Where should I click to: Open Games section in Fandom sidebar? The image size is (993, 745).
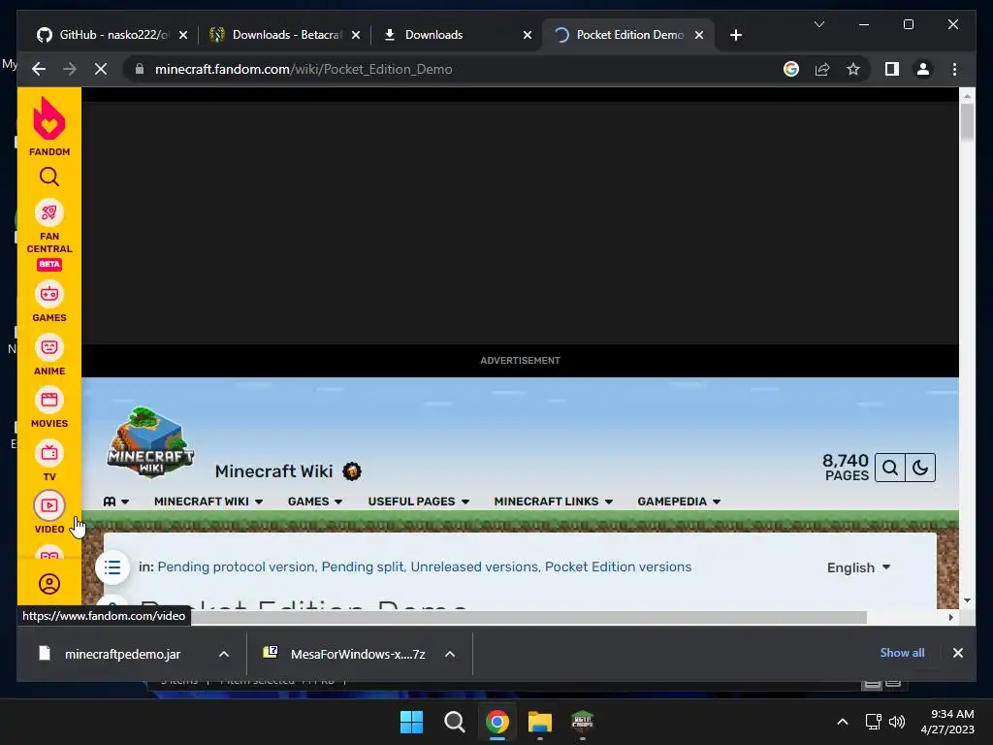[x=48, y=303]
